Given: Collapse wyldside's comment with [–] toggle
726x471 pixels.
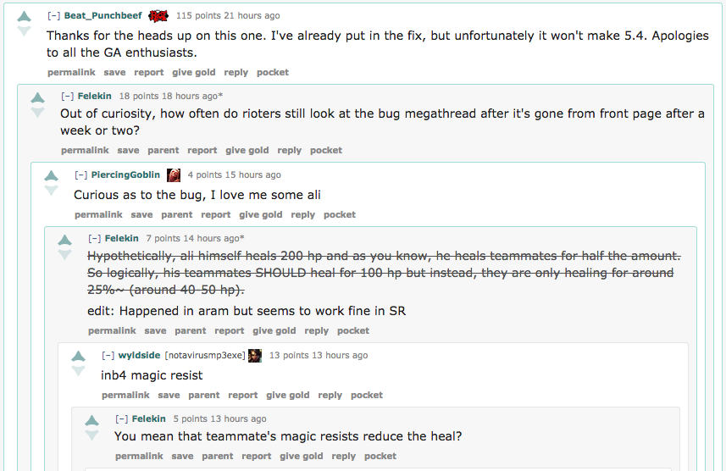Looking at the screenshot, I should point(108,355).
